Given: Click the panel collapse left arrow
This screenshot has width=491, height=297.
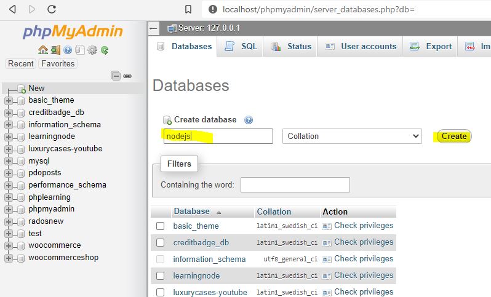Looking at the screenshot, I should (x=153, y=28).
